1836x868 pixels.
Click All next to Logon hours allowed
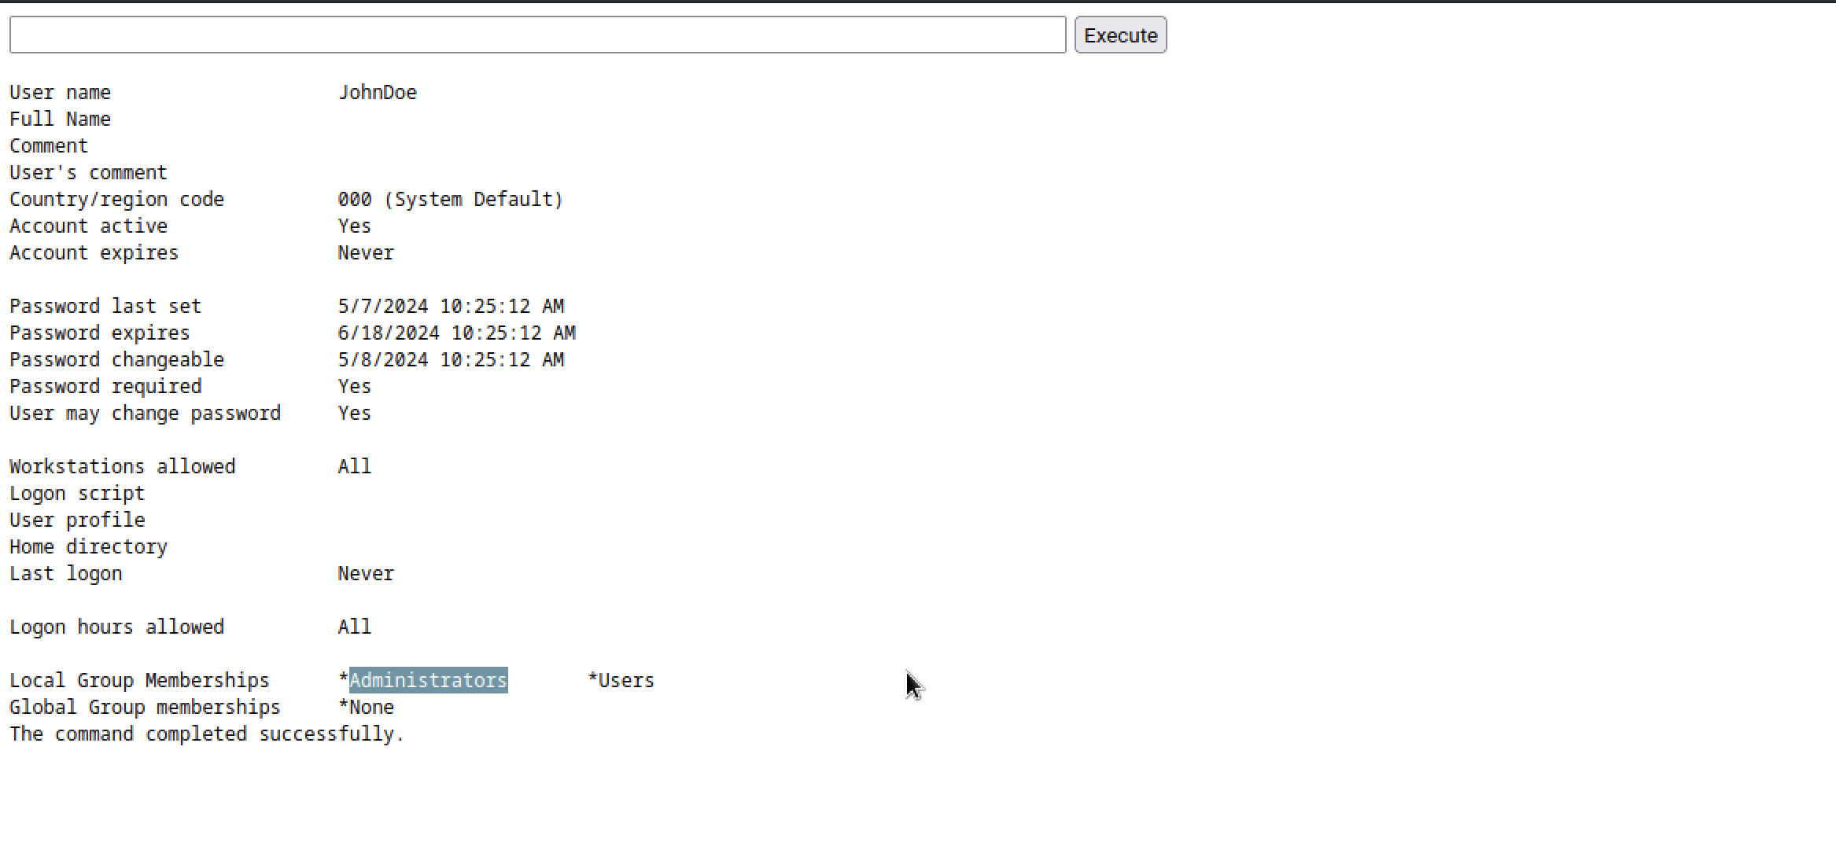click(355, 627)
